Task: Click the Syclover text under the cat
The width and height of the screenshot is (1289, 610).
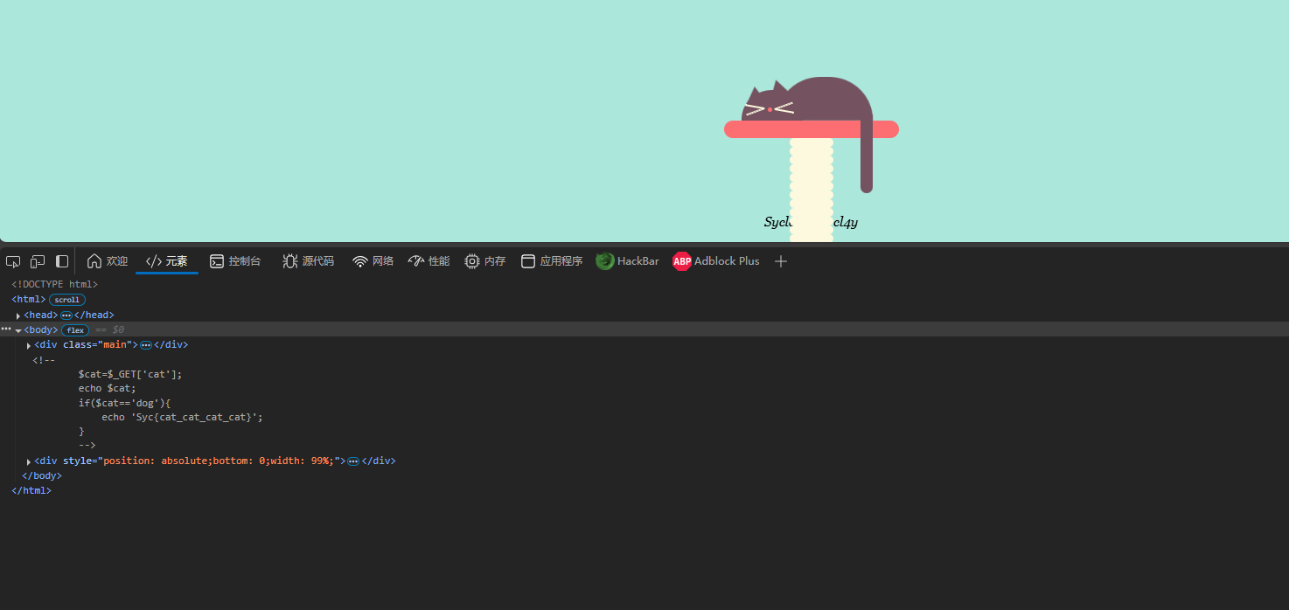Action: point(811,222)
